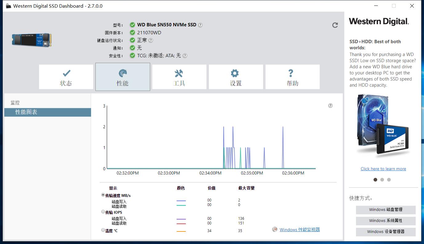
Task: Open the Windows 性能监视器 link
Action: pyautogui.click(x=300, y=230)
